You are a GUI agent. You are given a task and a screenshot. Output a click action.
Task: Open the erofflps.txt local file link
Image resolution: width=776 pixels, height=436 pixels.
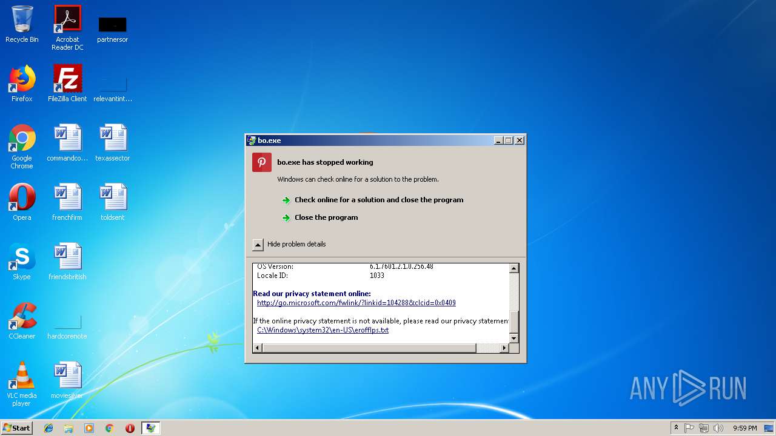(x=323, y=330)
